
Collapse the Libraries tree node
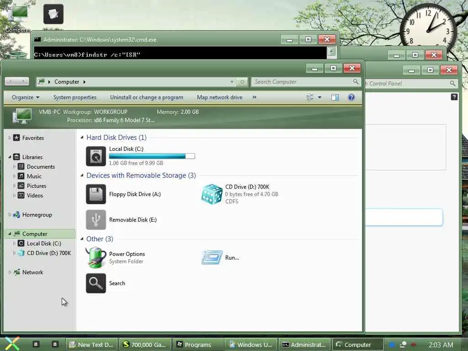tap(10, 157)
